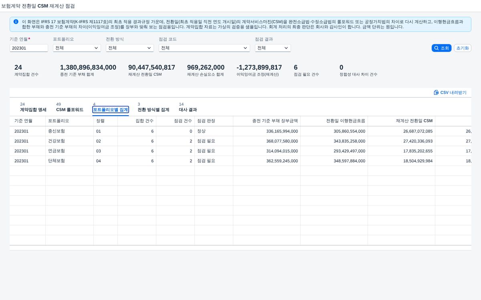Select the 포트폴리오별 집계 tab
This screenshot has width=481, height=300.
110,110
